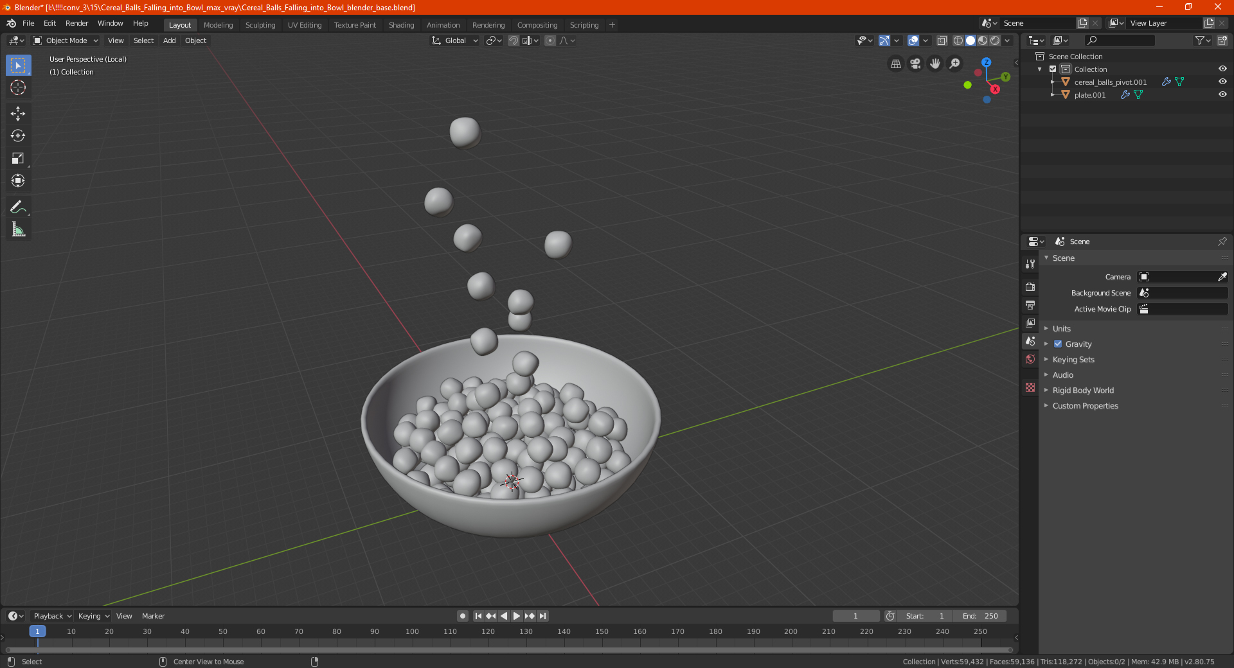
Task: Pin the Scene properties panel
Action: coord(1222,242)
